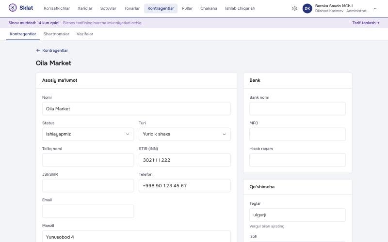Expand the account menu chevron
388x242 pixels.
click(x=375, y=8)
